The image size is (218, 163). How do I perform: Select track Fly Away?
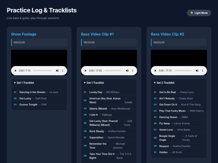click(x=179, y=124)
